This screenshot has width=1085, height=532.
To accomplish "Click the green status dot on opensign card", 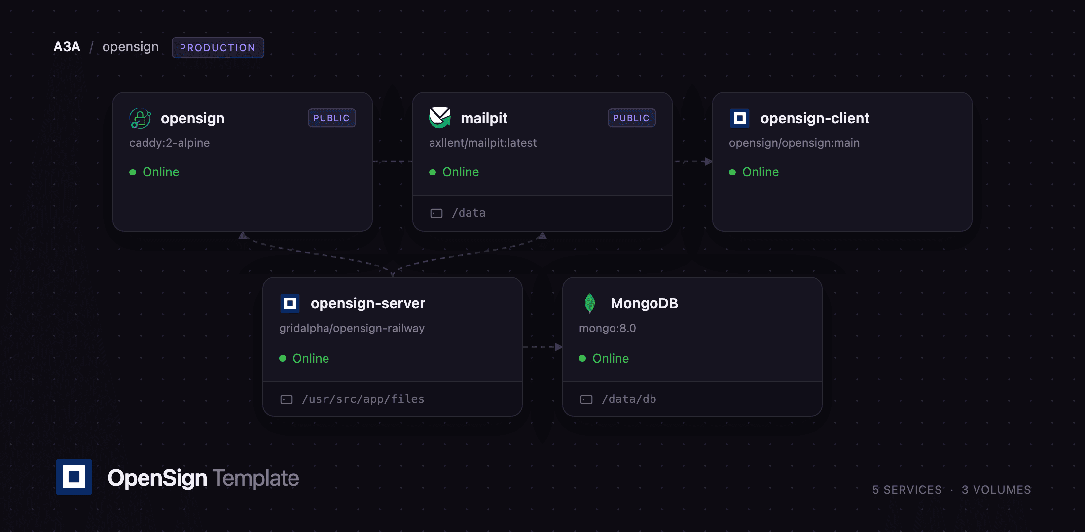I will tap(133, 172).
